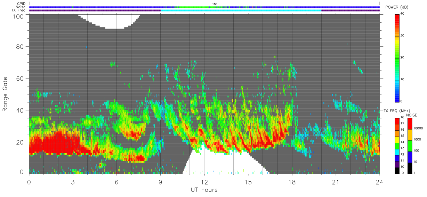
Task: Click the 14 tick on TX FRQ legend
Action: point(403,142)
